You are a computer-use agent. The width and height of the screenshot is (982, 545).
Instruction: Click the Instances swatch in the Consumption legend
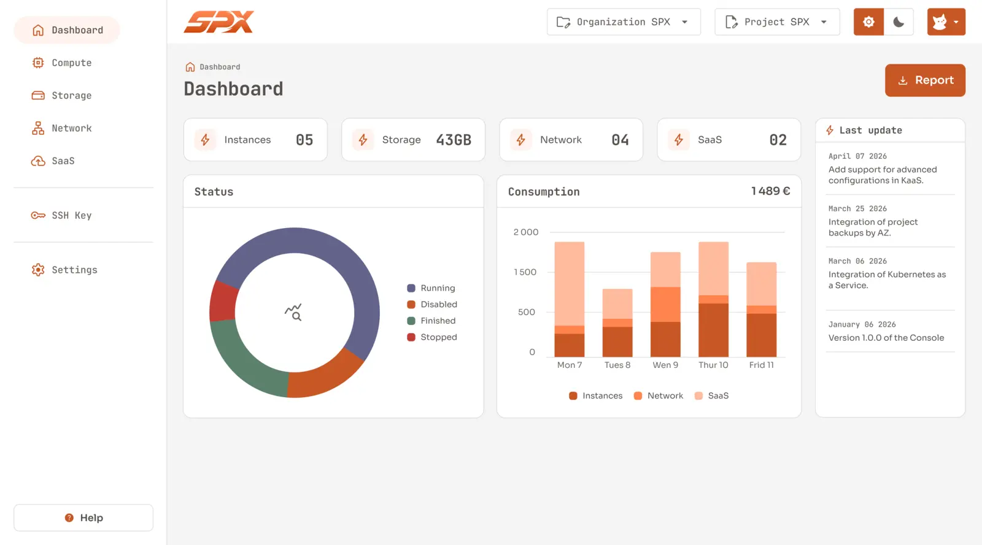click(573, 396)
